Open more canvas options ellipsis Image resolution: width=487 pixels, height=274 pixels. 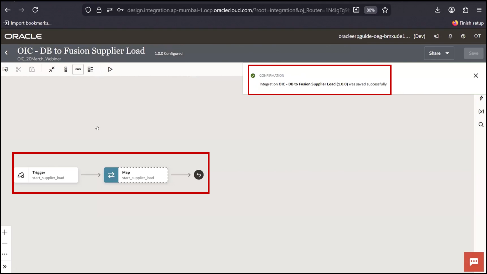click(x=5, y=254)
